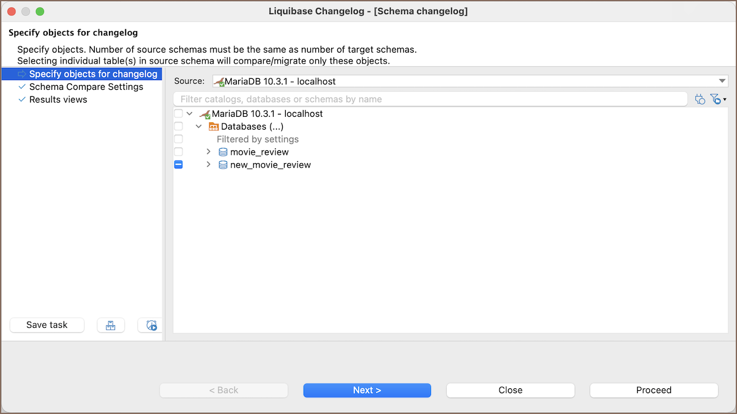737x414 pixels.
Task: Click the Next > button
Action: coord(367,390)
